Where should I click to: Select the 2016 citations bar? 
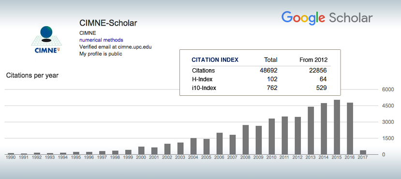point(350,129)
